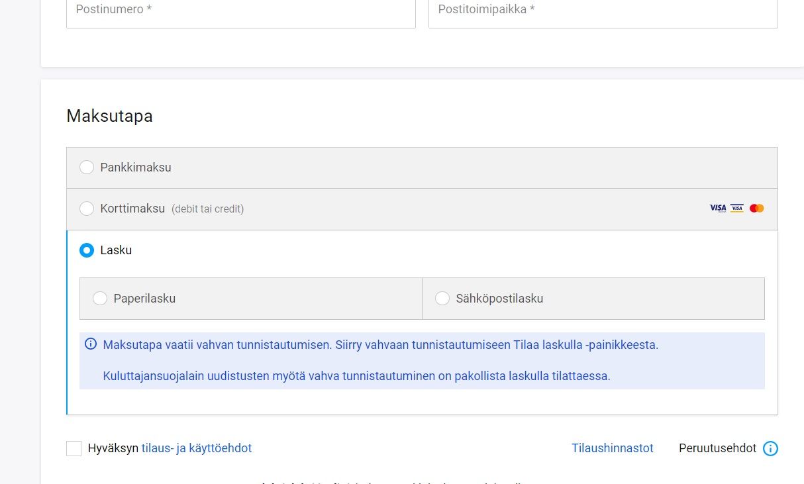The width and height of the screenshot is (804, 484).
Task: Click the Maksutapa section heading
Action: click(x=109, y=116)
